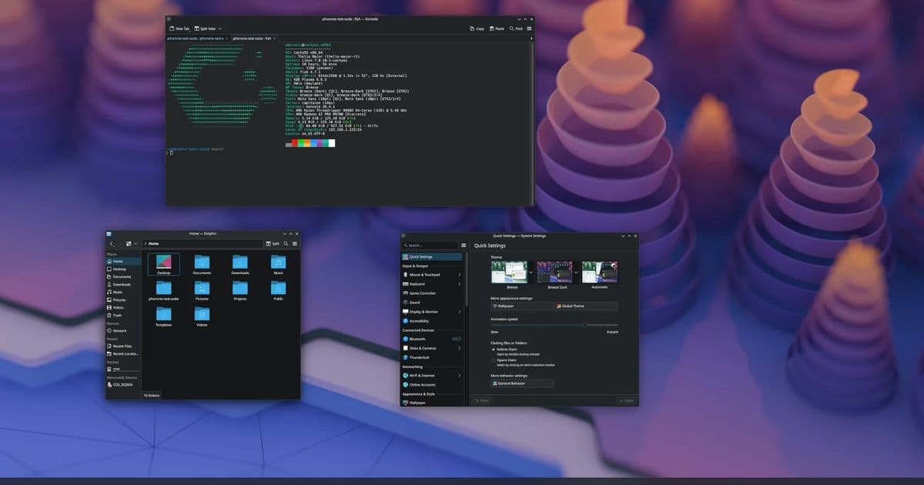This screenshot has height=485, width=924.
Task: Click New Tab in Konsole toolbar
Action: (x=179, y=28)
